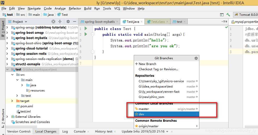The width and height of the screenshot is (258, 135).
Task: Open mysql.properties editor tab on right
Action: pyautogui.click(x=245, y=21)
